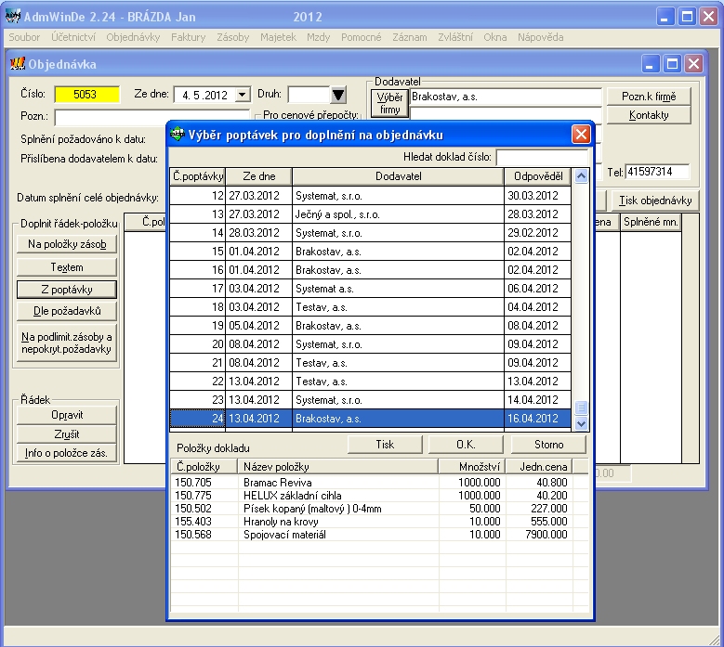
Task: Click the scrollbar thumb in poptávky list
Action: (x=581, y=408)
